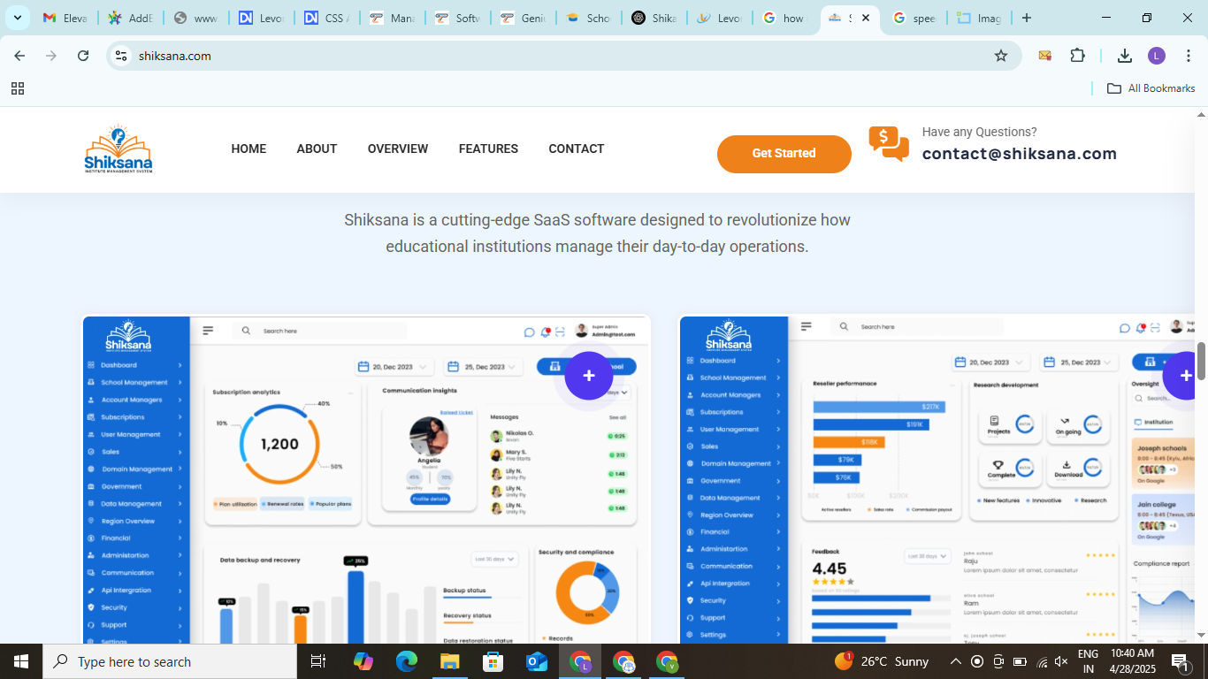Open the Apps grid in the bookmarks bar
The height and width of the screenshot is (679, 1208).
coord(18,88)
